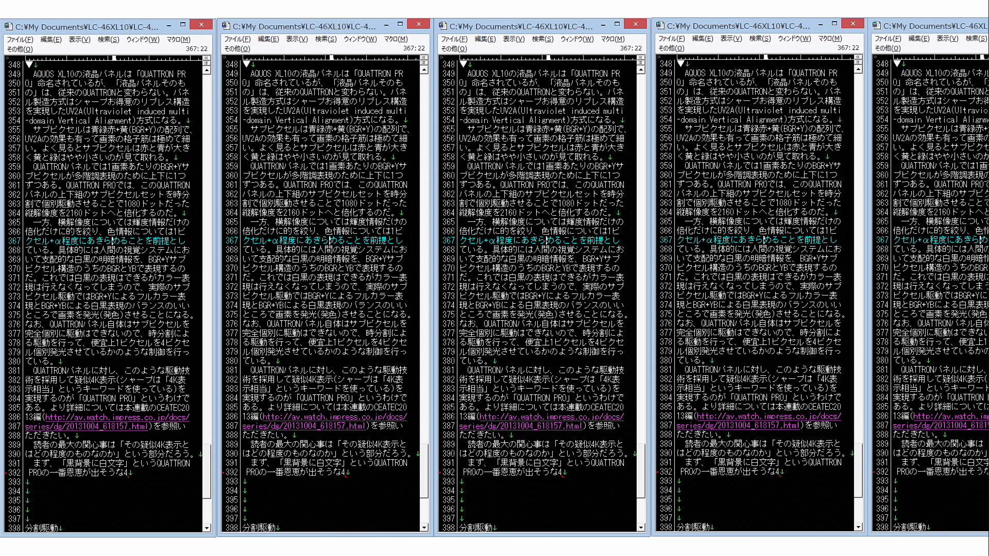989x556 pixels.
Task: Click the document icon in the fourth window's title bar
Action: pyautogui.click(x=660, y=26)
